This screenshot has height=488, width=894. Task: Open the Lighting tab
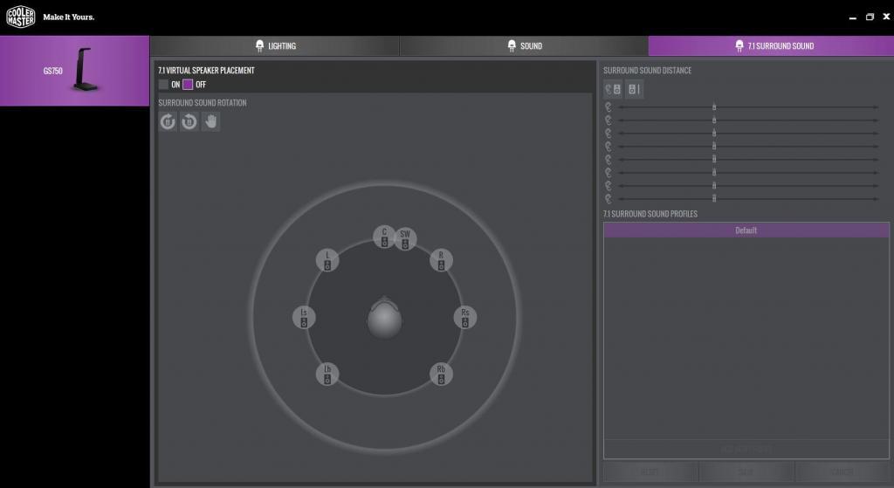tap(274, 46)
